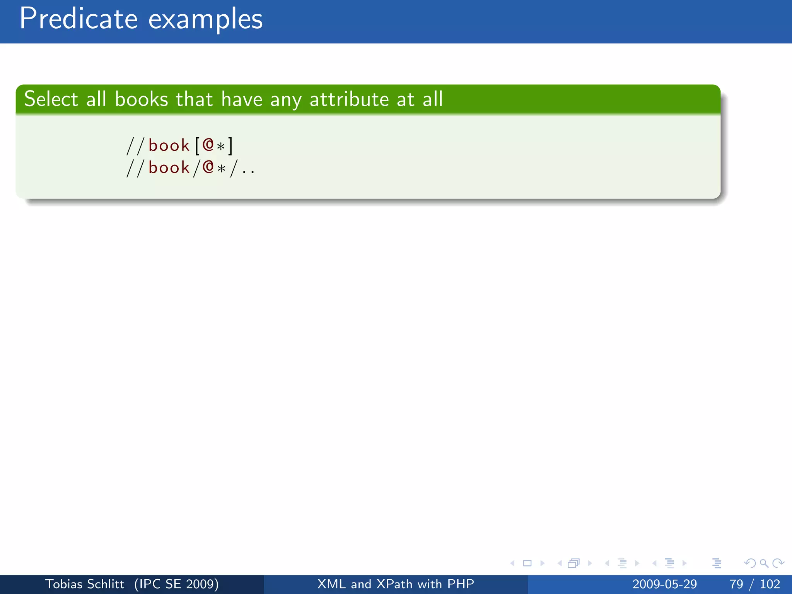This screenshot has width=792, height=594.
Task: Click the go-forward curved arrow icon
Action: tap(778, 563)
